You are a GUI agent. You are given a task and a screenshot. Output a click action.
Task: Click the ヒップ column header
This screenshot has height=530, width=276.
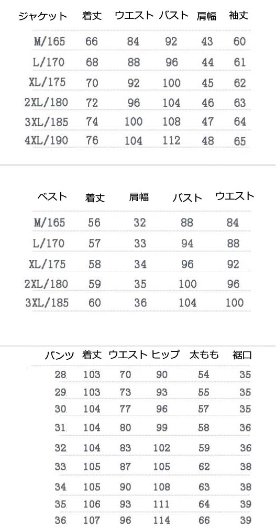click(x=165, y=355)
